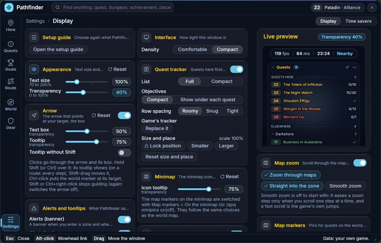Click the checkmark beside Business in Auberdine
This screenshot has width=381, height=243.
point(354,142)
